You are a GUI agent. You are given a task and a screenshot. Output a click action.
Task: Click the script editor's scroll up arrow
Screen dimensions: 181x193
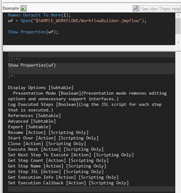click(178, 15)
